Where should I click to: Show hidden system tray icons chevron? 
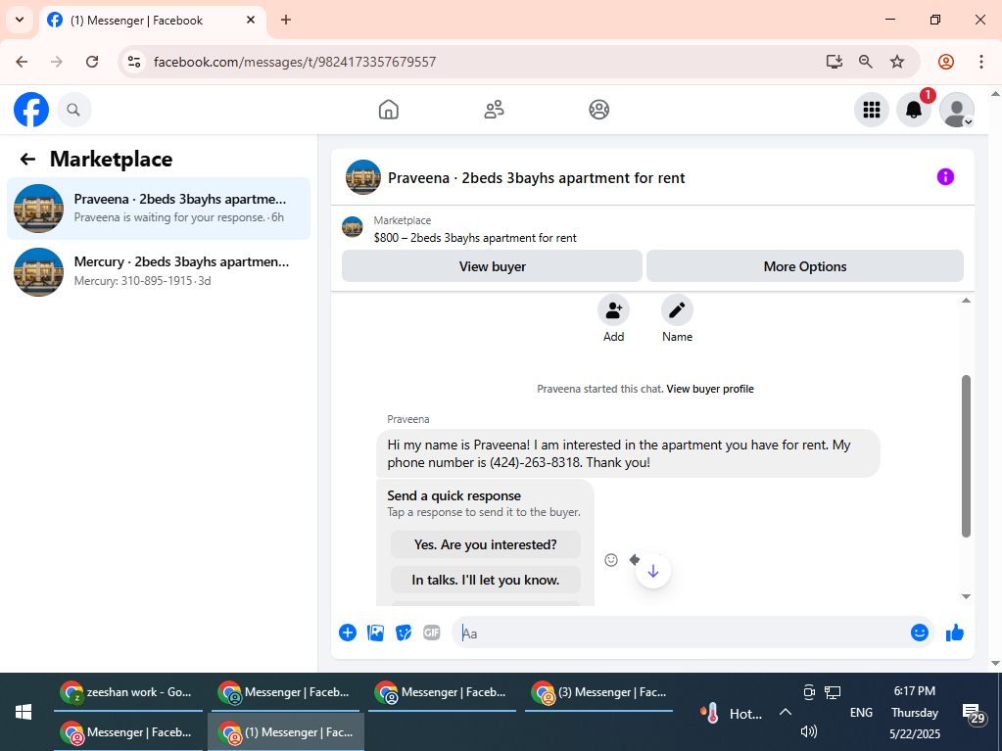click(786, 712)
